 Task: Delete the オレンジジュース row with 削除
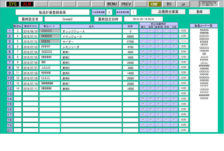point(184,31)
